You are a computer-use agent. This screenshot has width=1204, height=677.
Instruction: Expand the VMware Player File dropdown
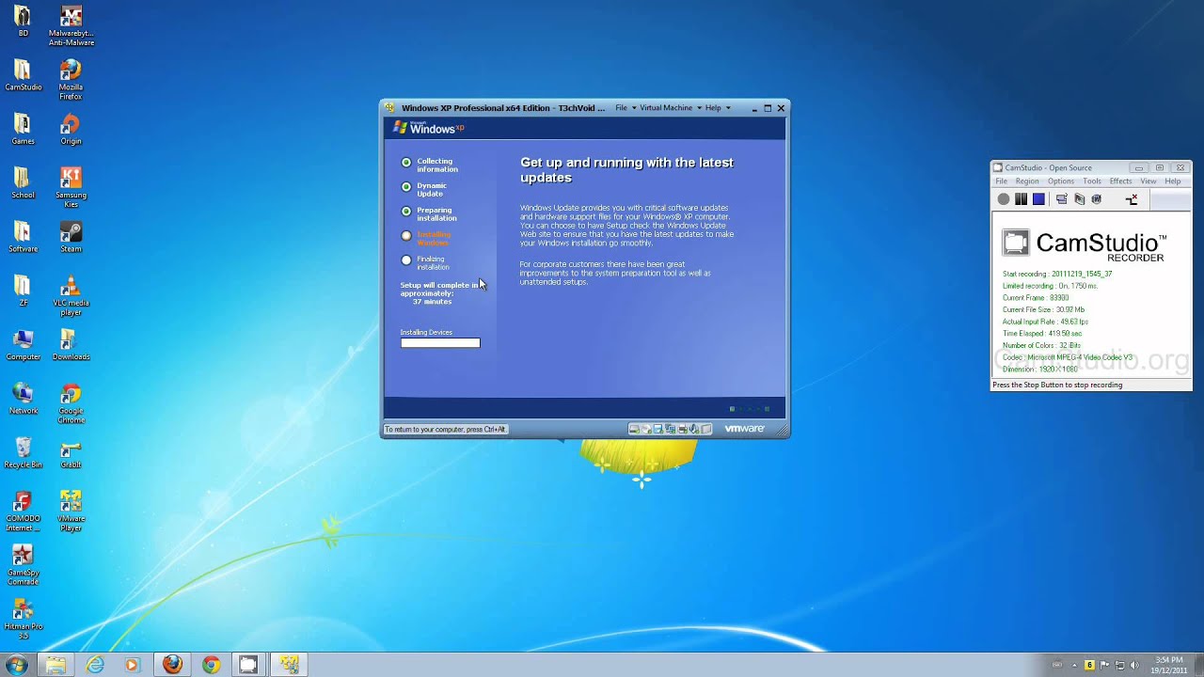point(626,108)
